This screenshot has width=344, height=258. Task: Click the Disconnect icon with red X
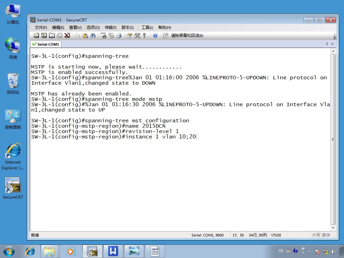point(67,36)
